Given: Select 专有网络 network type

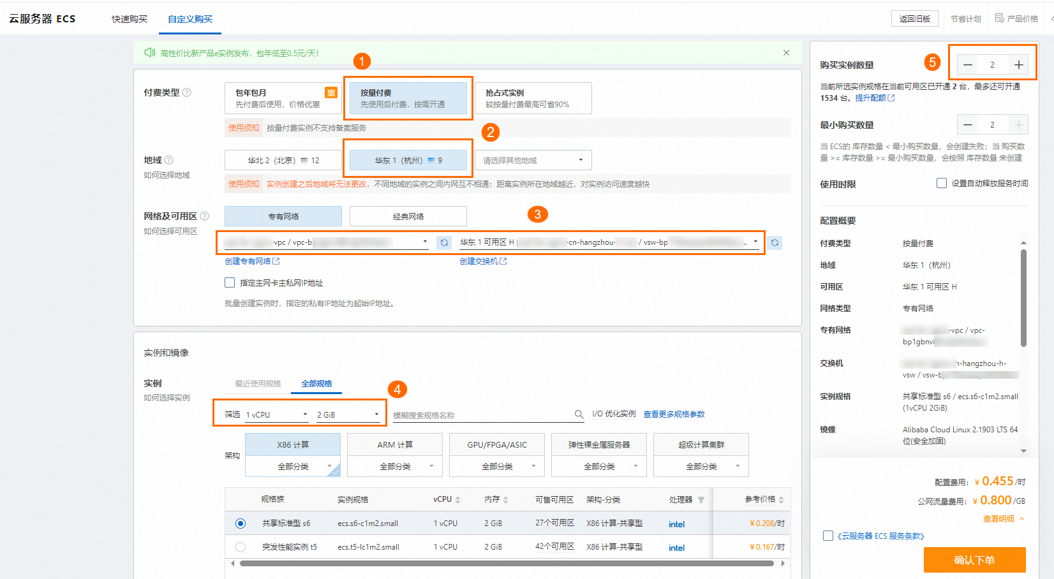Looking at the screenshot, I should pos(283,216).
